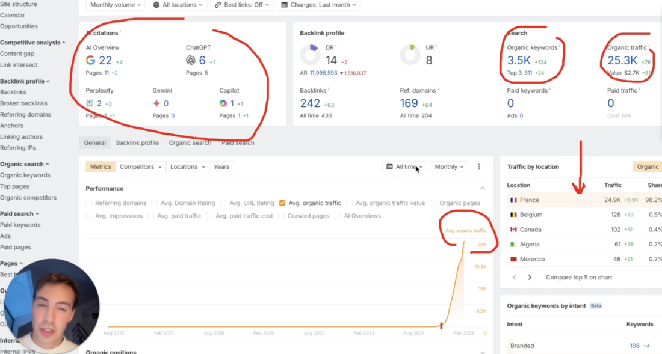Open the Organic search tab
Viewport: 662px width, 354px height.
point(190,142)
